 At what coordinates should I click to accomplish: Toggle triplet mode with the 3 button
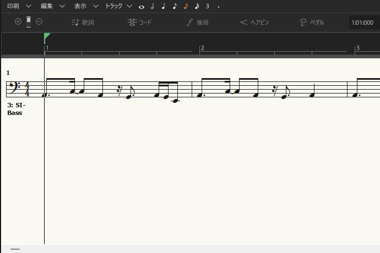pyautogui.click(x=208, y=6)
